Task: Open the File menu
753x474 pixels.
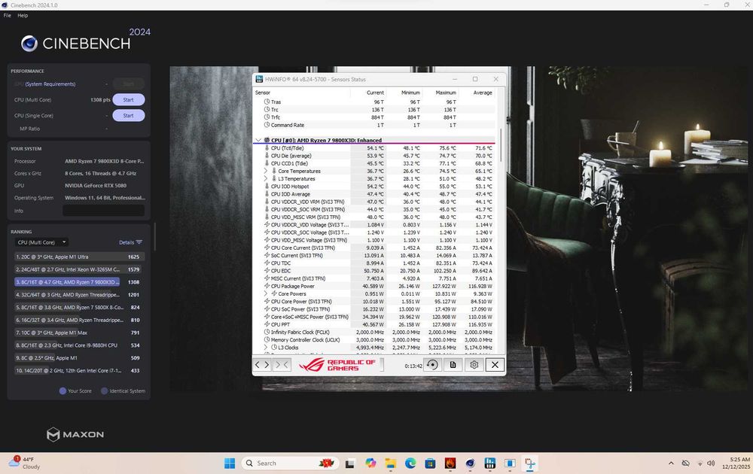Action: [x=8, y=15]
